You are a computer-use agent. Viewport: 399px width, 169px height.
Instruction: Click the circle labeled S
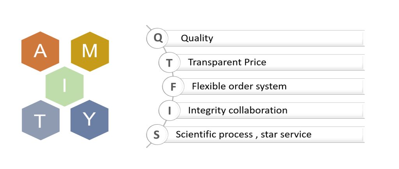click(x=157, y=135)
